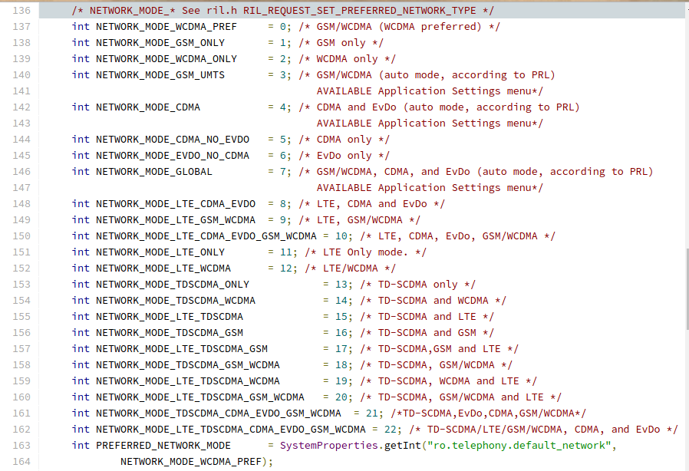Select the NETWORK_MODE_LTE_TDSCDMA_GSM identifier
The height and width of the screenshot is (471, 689).
click(x=182, y=349)
